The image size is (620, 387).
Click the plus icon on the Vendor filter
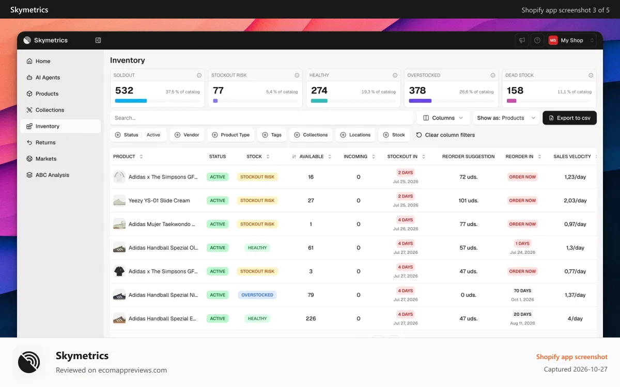177,135
